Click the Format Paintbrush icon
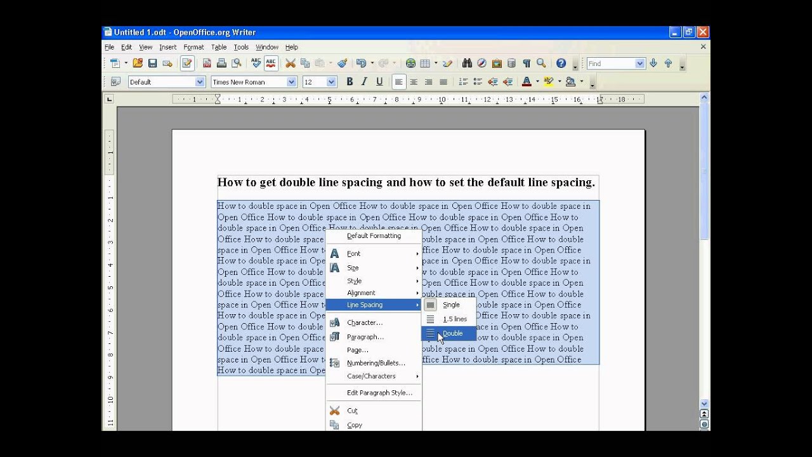This screenshot has height=457, width=812. [x=342, y=63]
